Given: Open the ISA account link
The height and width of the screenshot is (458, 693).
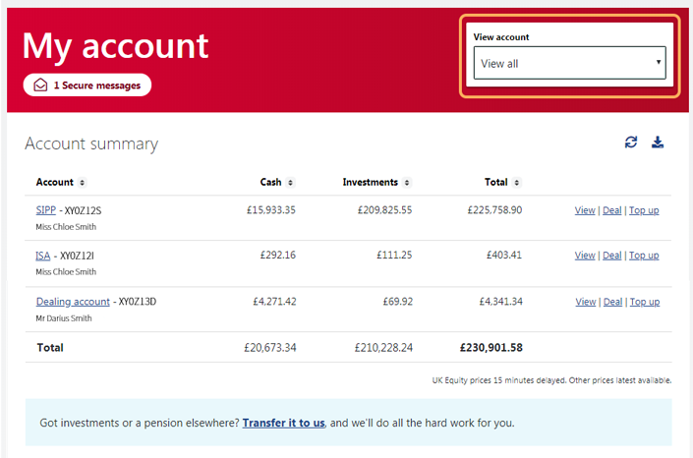Looking at the screenshot, I should click(x=42, y=256).
